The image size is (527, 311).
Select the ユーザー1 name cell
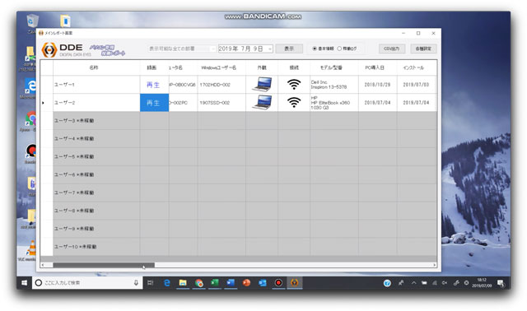pyautogui.click(x=96, y=85)
